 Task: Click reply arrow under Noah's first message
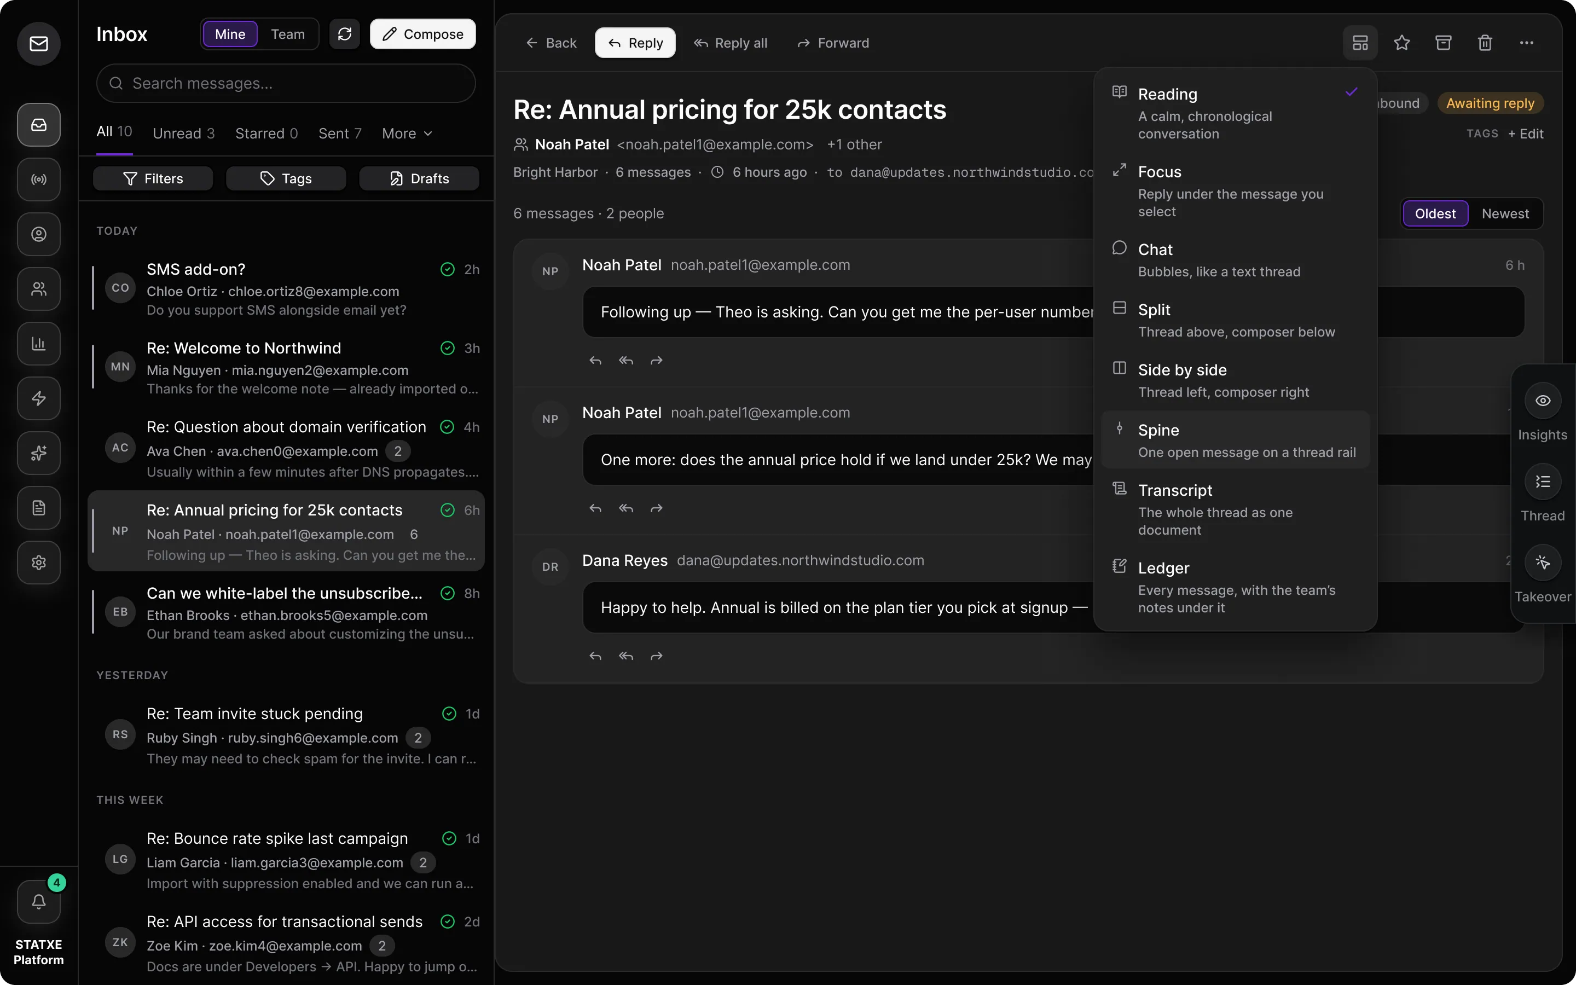click(595, 360)
